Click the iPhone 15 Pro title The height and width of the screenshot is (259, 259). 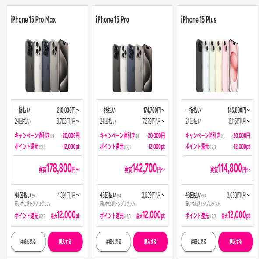pyautogui.click(x=113, y=19)
